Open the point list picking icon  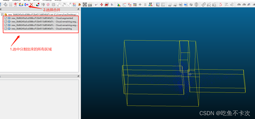point(11,5)
